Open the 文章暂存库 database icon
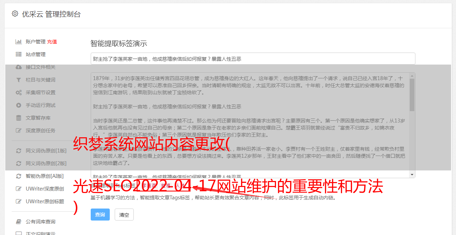Image resolution: width=456 pixels, height=235 pixels. tap(19, 118)
